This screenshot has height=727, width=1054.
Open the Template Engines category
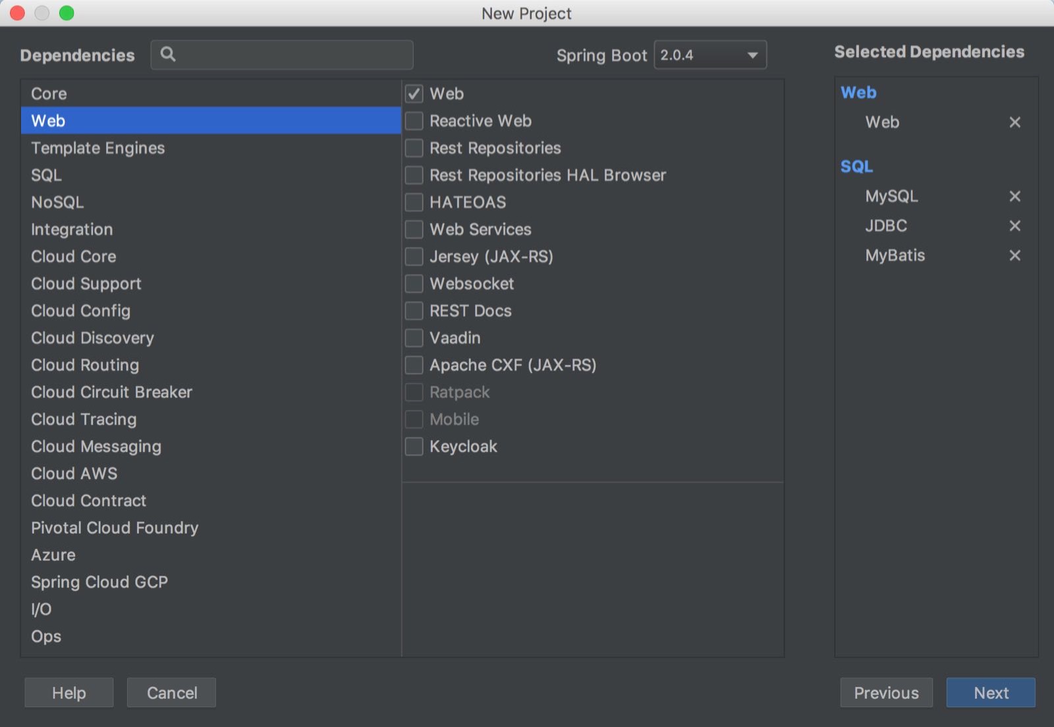211,148
